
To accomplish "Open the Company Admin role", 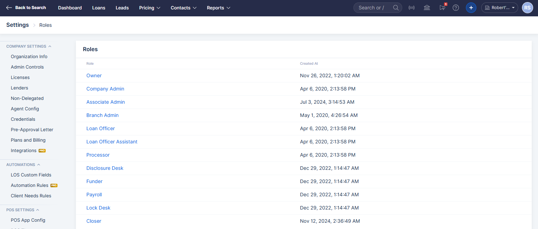I will (x=105, y=89).
